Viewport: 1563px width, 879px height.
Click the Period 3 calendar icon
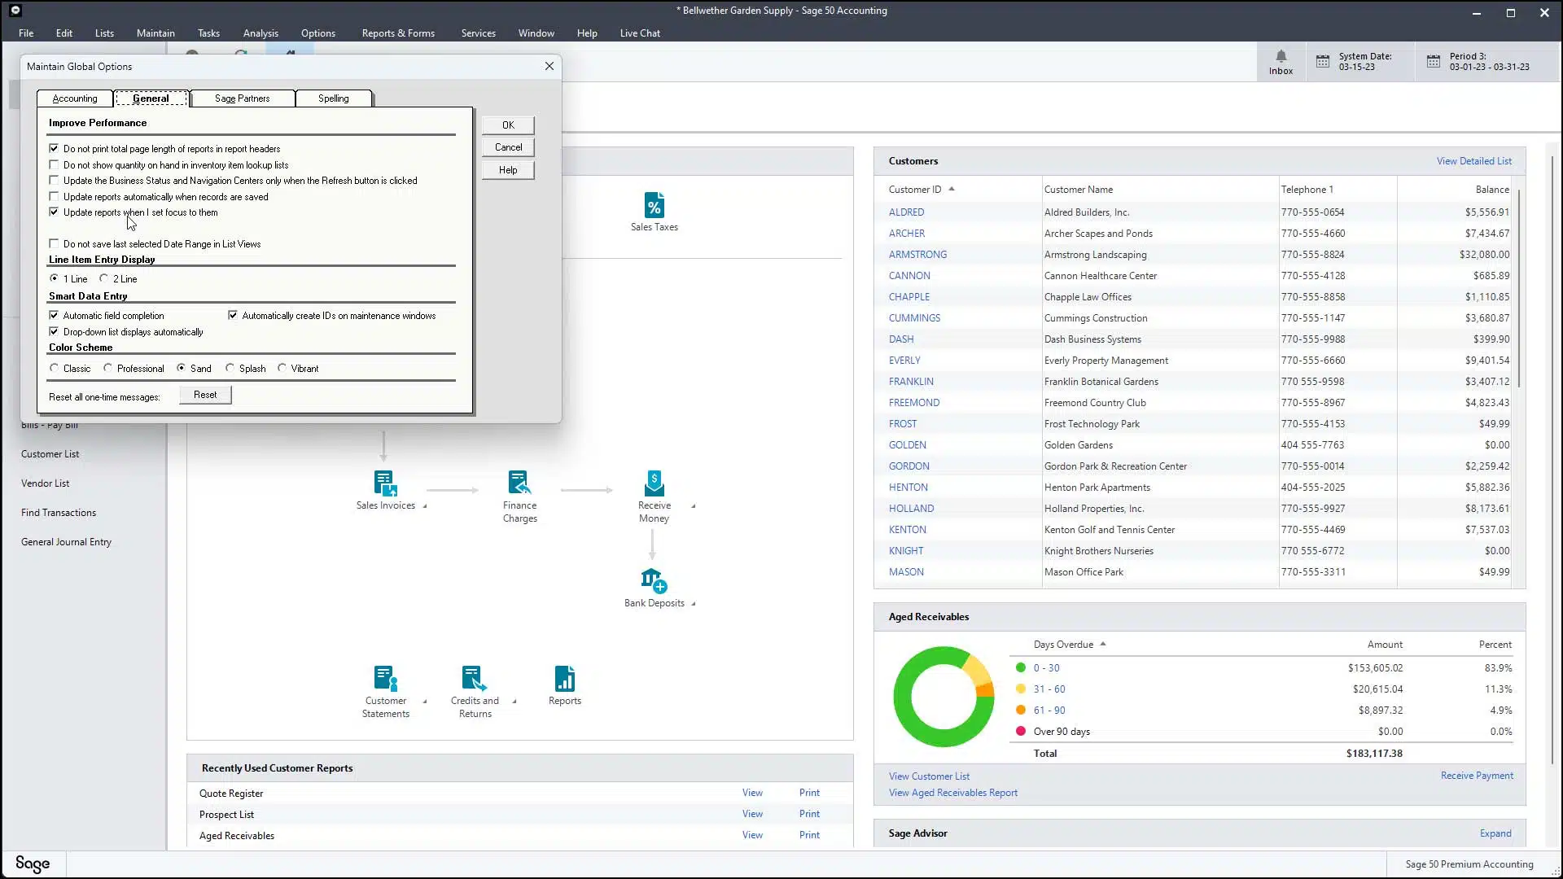1434,62
